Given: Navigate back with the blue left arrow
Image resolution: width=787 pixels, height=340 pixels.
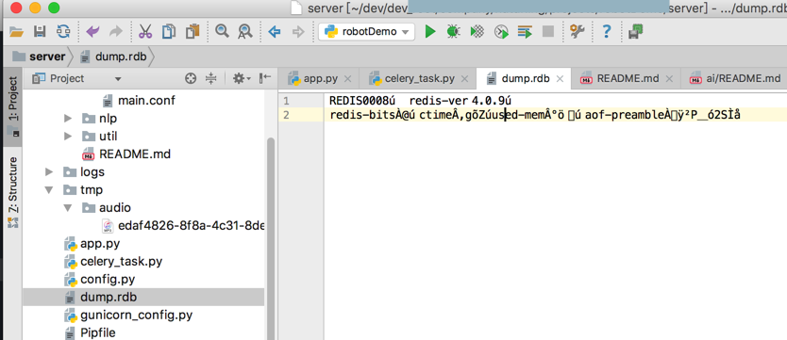Looking at the screenshot, I should [274, 32].
